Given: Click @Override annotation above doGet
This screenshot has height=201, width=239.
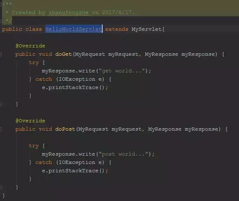Looking at the screenshot, I should (x=30, y=46).
